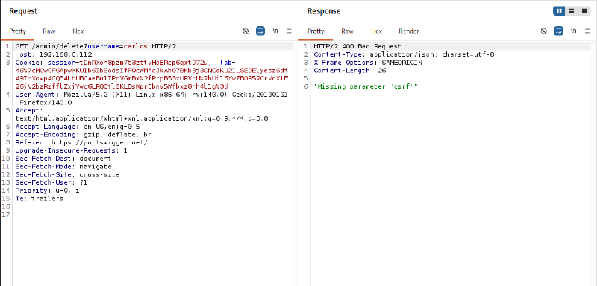The image size is (597, 286).
Task: Click the Accept header value text/html line
Action: tap(142, 118)
